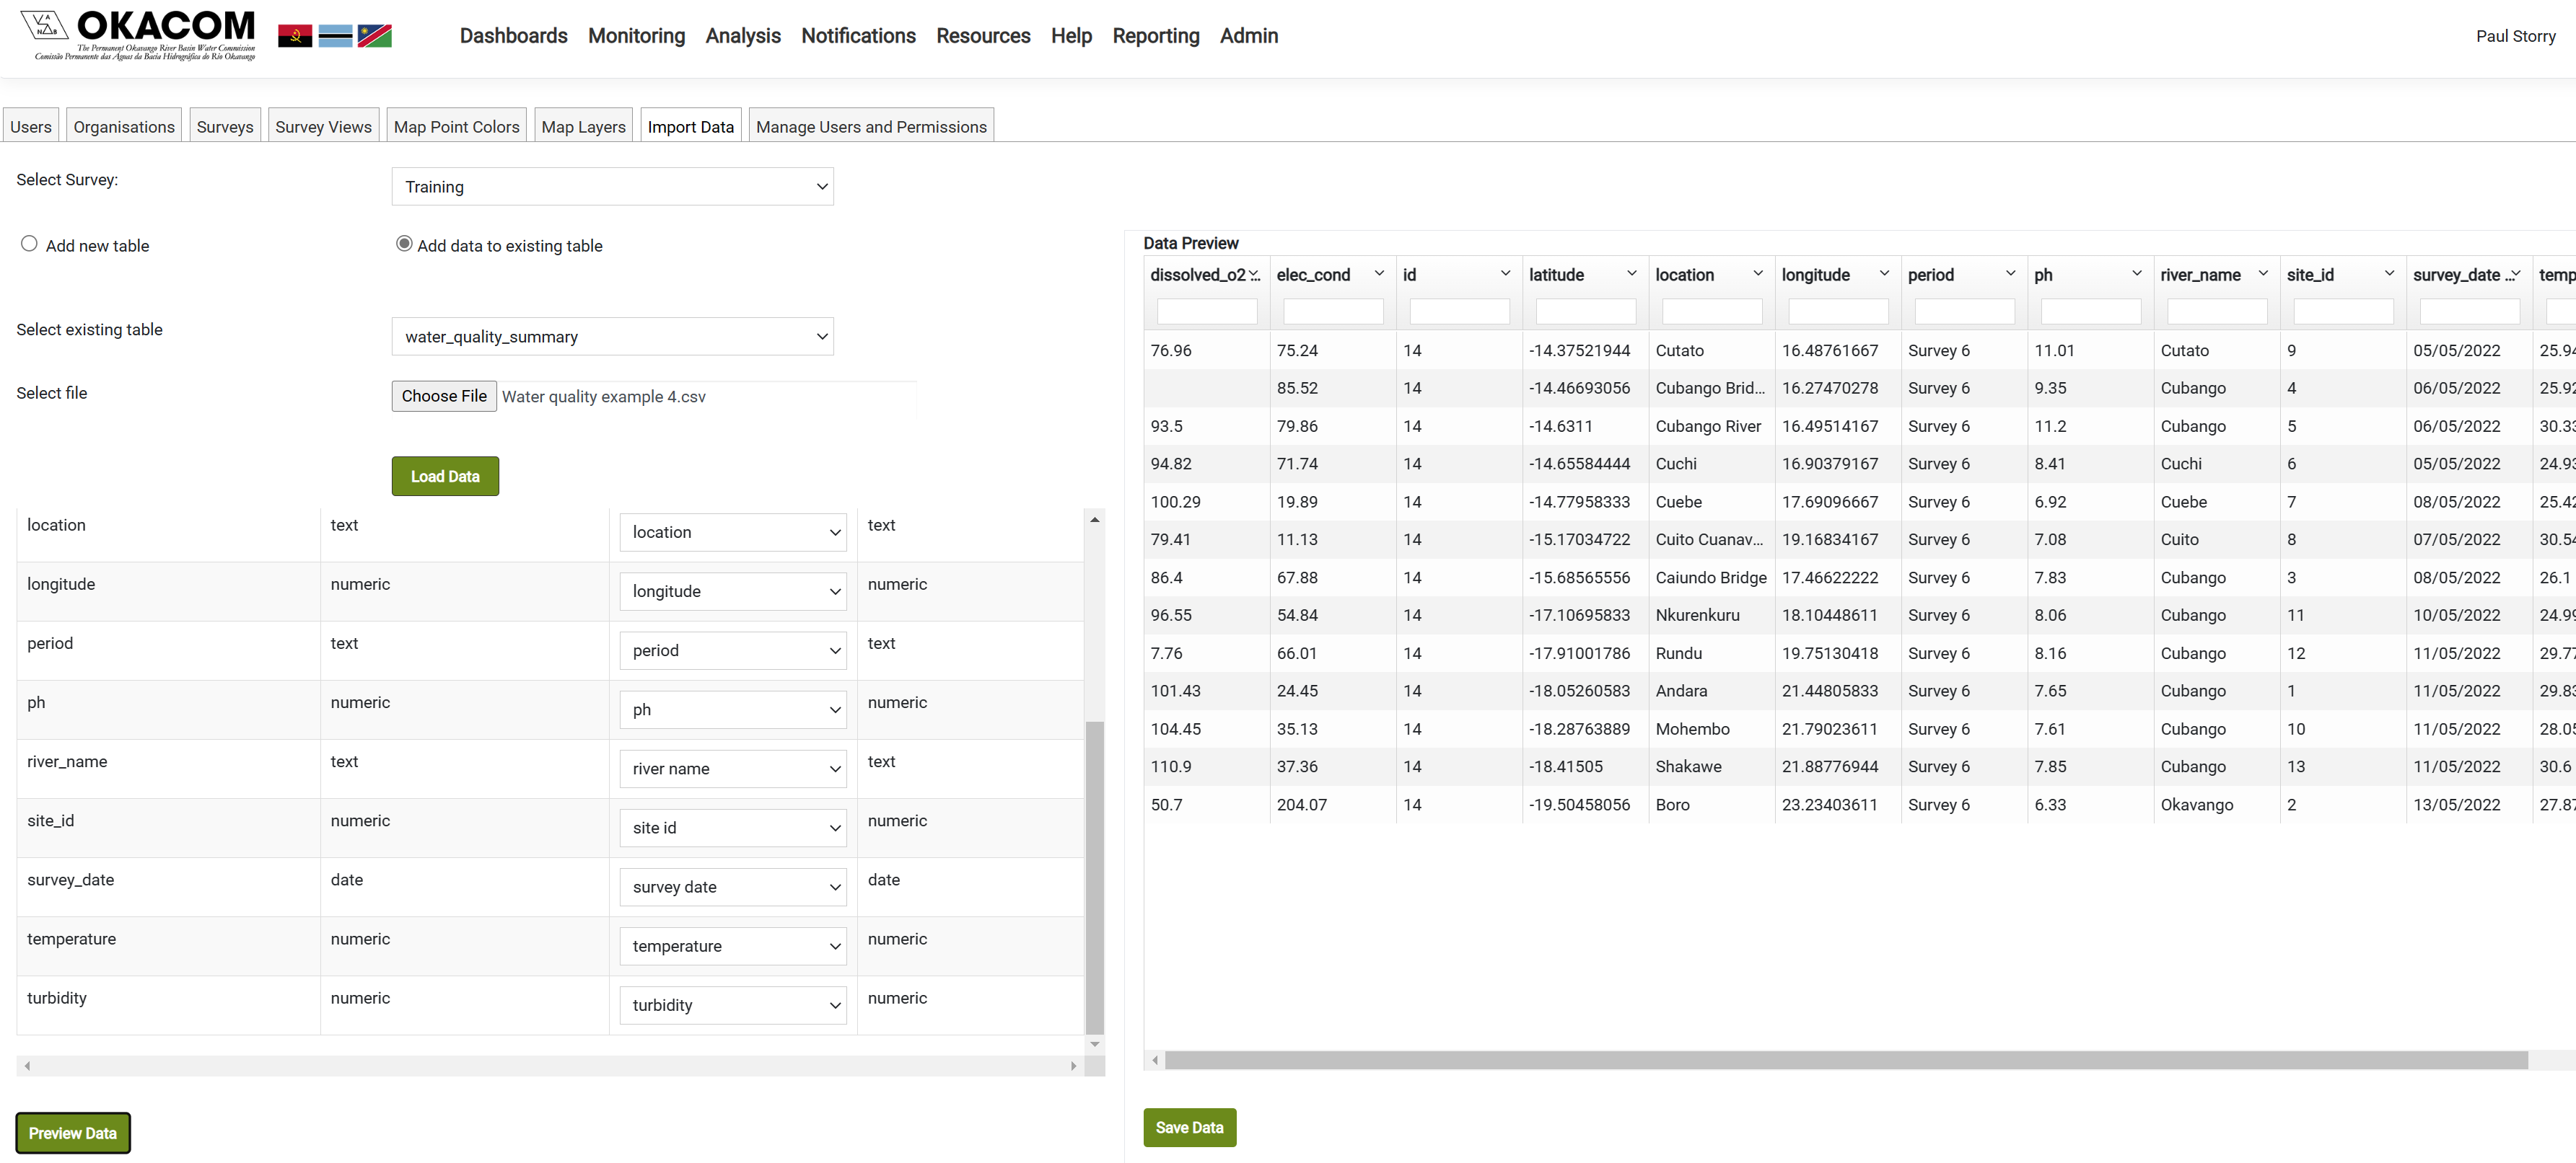Select Add new table radio option
2576x1163 pixels.
pyautogui.click(x=29, y=244)
